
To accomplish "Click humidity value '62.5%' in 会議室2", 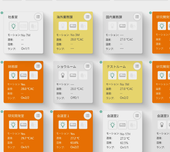I will [x=124, y=143].
